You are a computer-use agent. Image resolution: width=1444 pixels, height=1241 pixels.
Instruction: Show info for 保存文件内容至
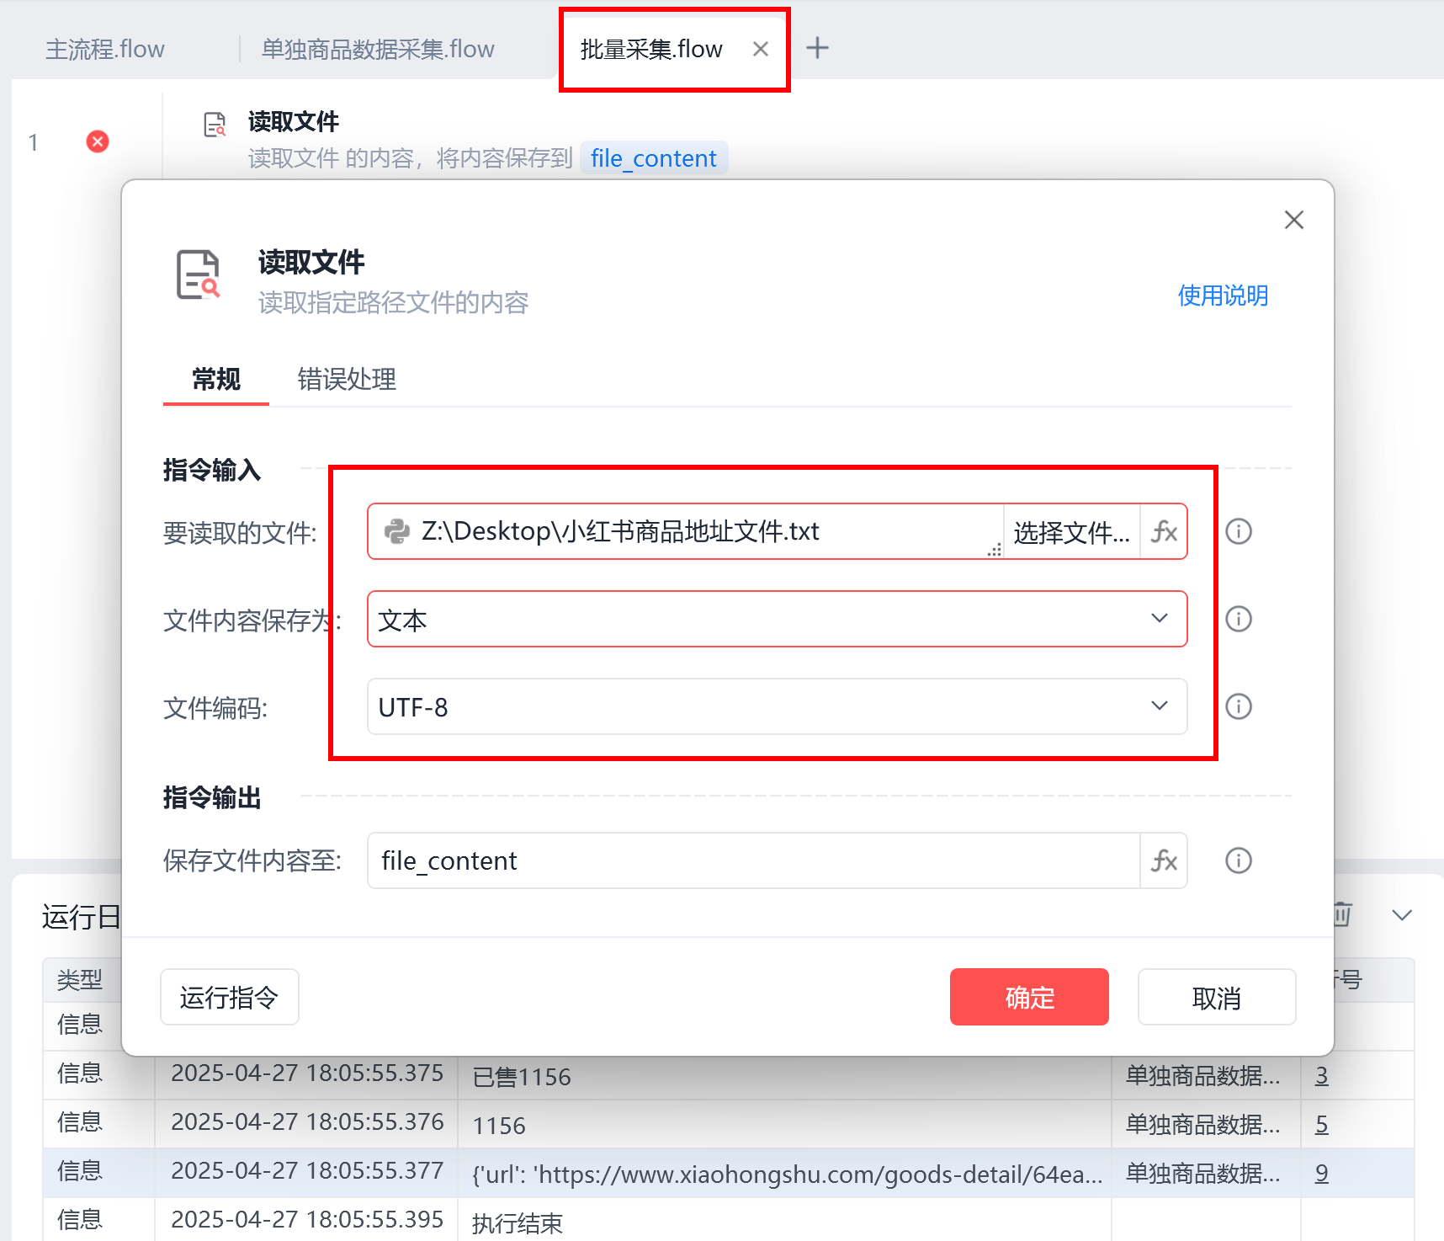tap(1239, 860)
